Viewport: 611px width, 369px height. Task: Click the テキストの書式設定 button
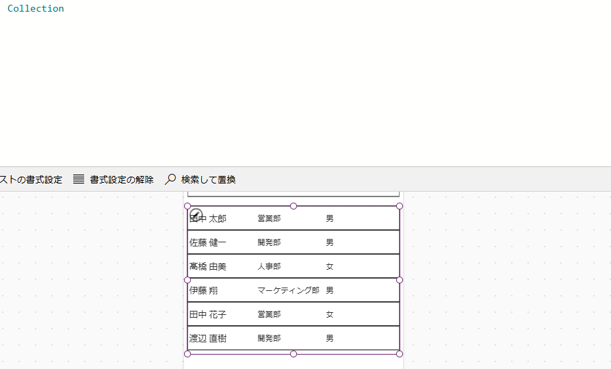click(31, 179)
